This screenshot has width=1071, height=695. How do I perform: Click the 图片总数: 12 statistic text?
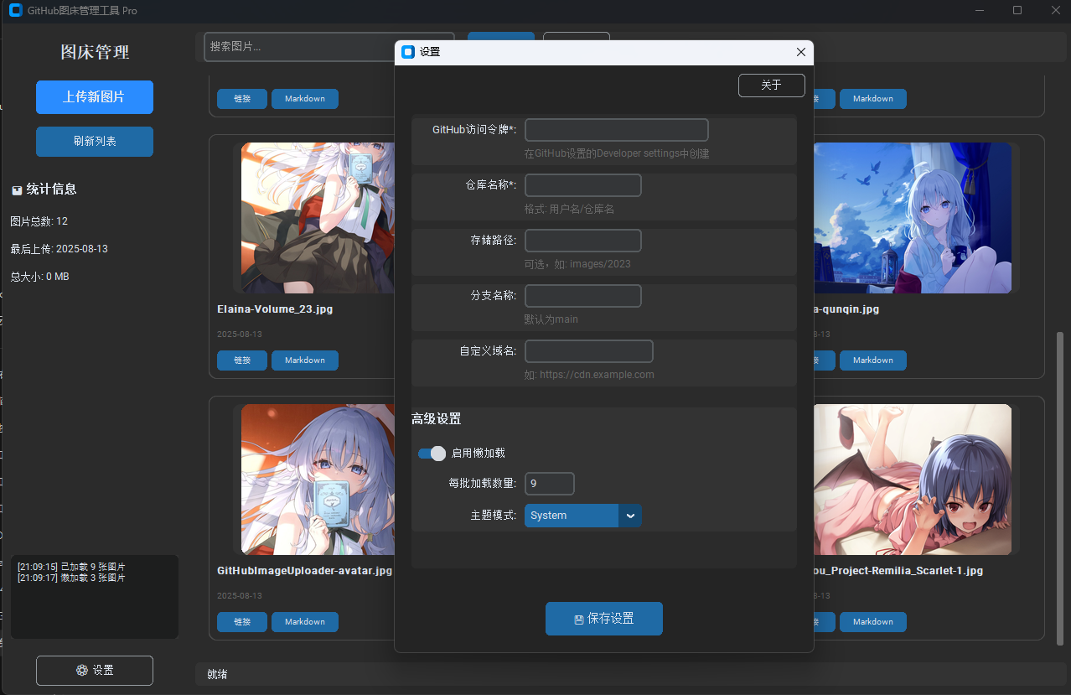[x=39, y=221]
